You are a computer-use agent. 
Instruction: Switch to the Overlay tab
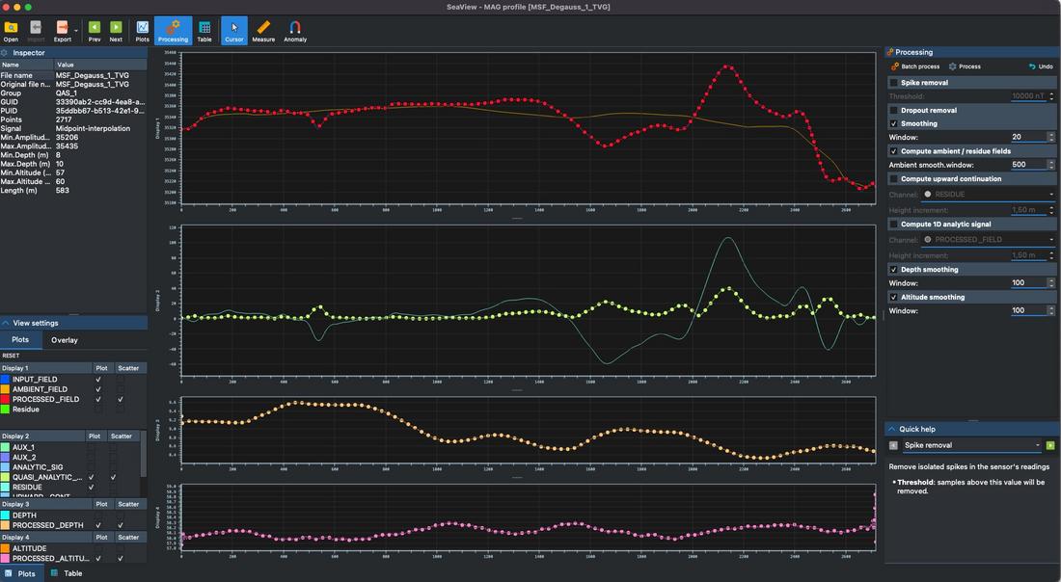click(65, 340)
